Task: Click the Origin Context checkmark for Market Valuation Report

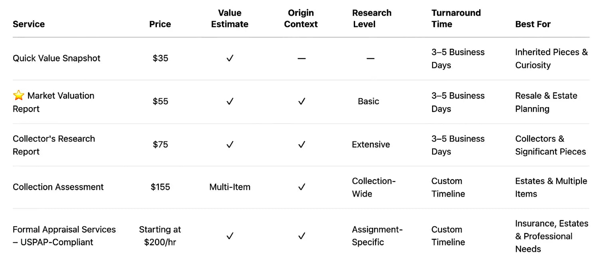Action: click(301, 102)
